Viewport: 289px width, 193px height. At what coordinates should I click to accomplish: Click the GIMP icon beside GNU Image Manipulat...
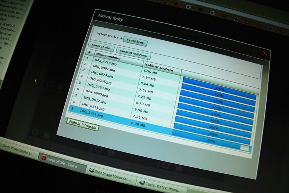(92, 170)
